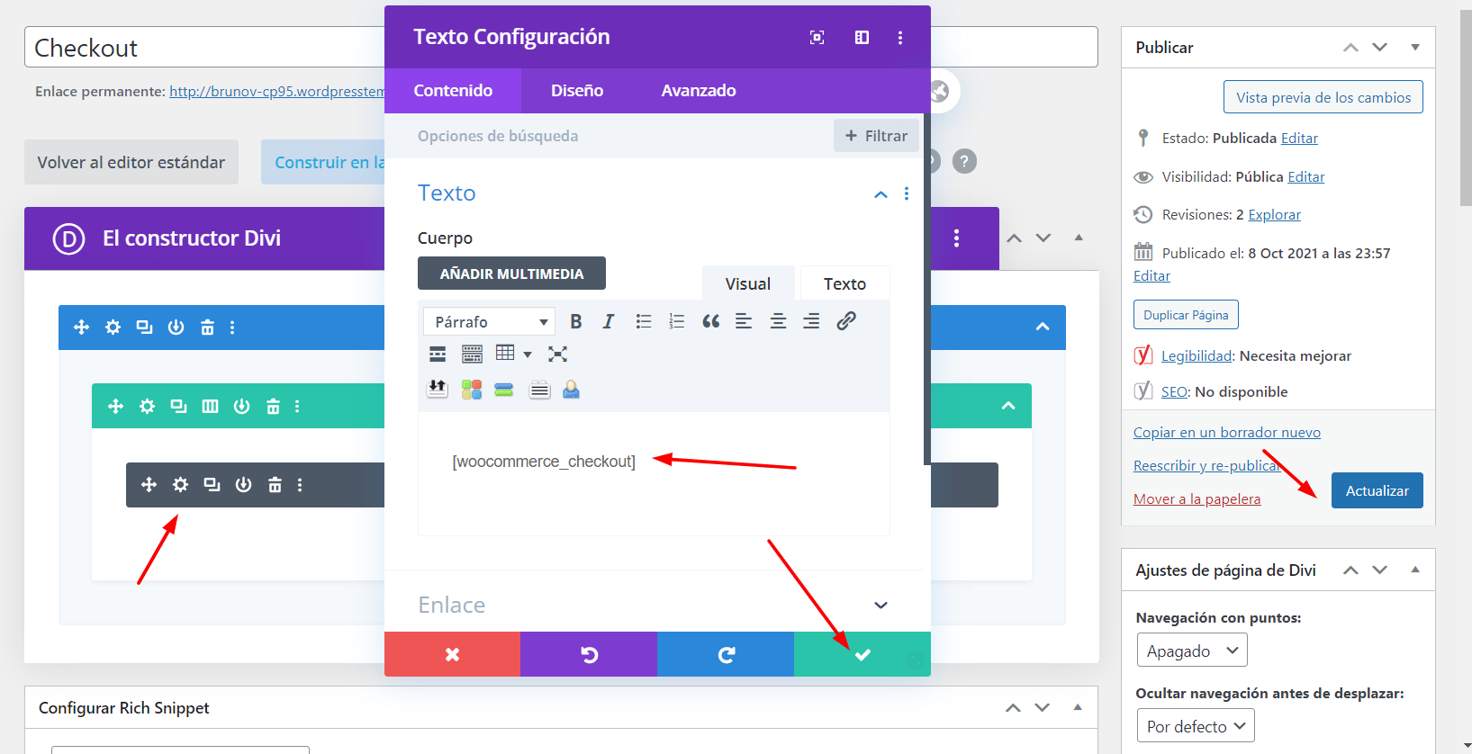1472x754 pixels.
Task: Switch to the Avanzado tab
Action: point(699,91)
